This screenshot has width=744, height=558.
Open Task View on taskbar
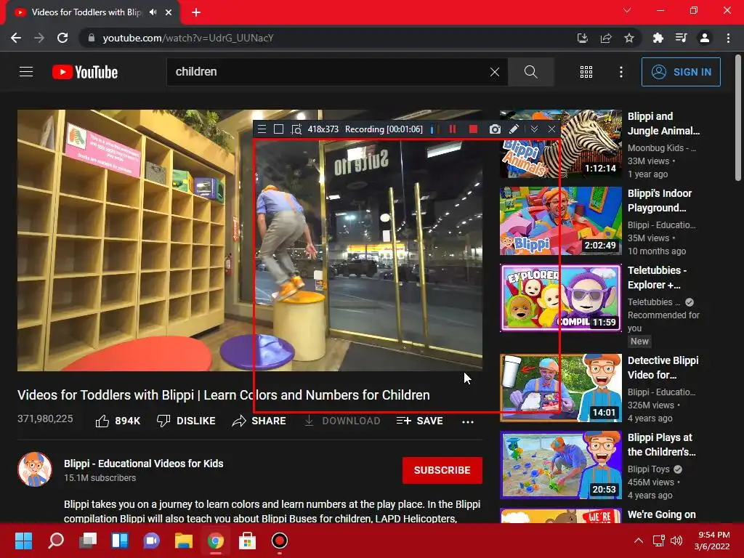pos(88,541)
